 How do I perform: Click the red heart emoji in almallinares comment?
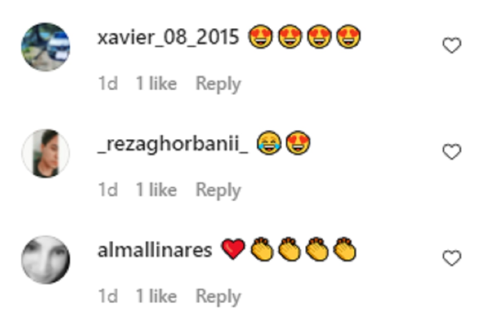pyautogui.click(x=234, y=250)
